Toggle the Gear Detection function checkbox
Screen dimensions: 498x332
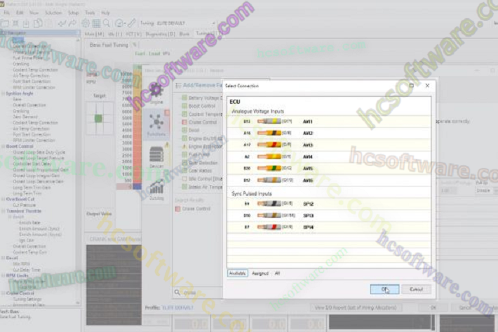184,163
